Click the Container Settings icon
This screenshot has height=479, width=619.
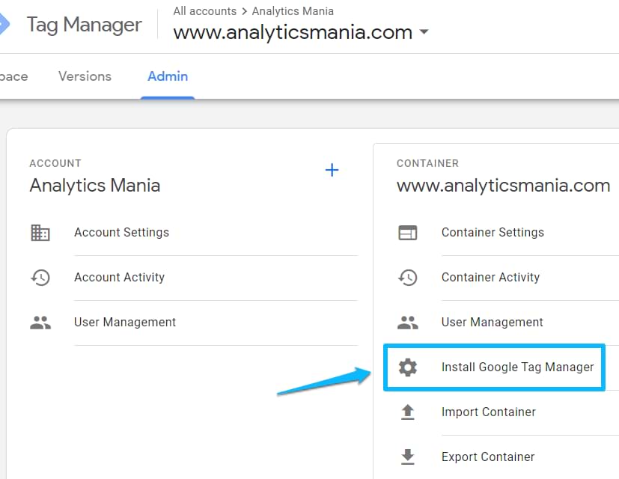coord(408,232)
